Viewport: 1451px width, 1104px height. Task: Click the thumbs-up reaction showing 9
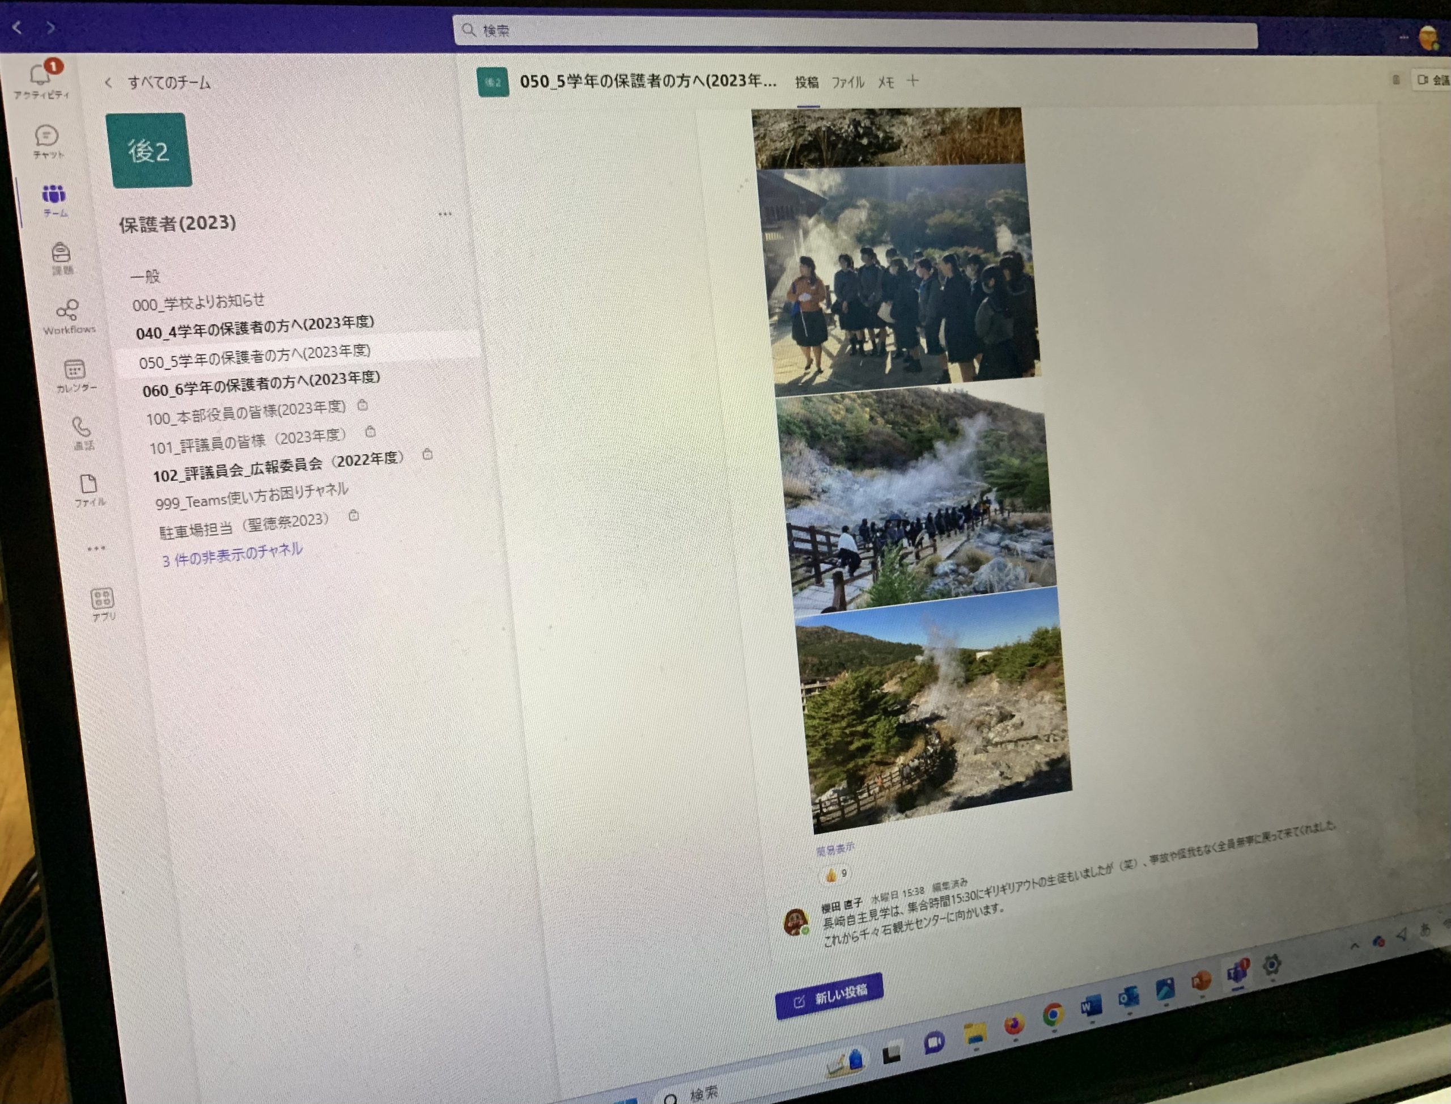[x=836, y=874]
